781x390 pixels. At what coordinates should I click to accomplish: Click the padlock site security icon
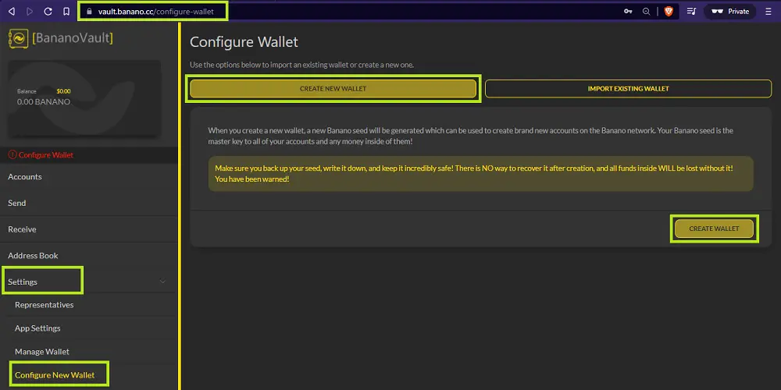[89, 12]
